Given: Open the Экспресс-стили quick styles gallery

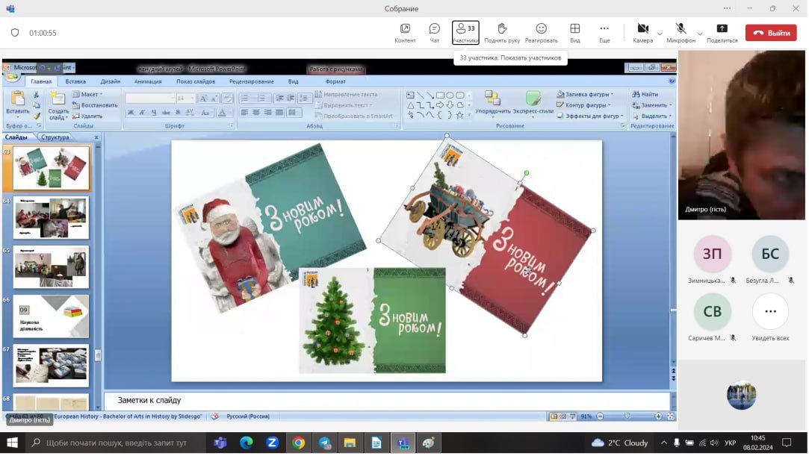Looking at the screenshot, I should (533, 103).
